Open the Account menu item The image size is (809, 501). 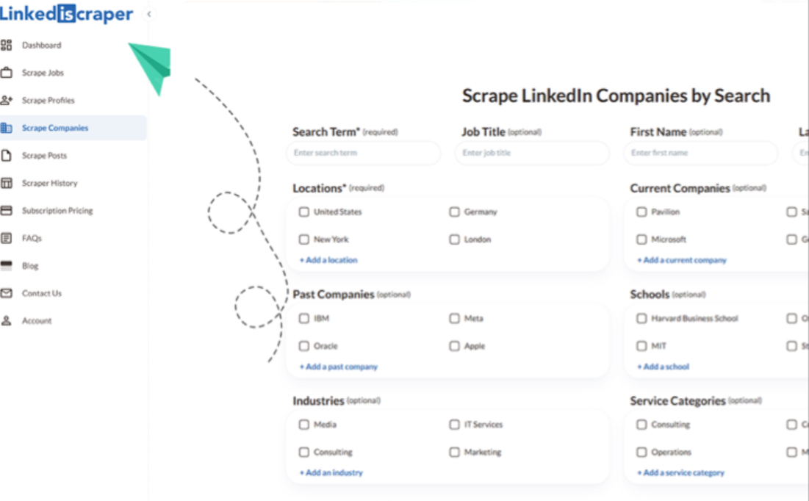click(x=37, y=321)
